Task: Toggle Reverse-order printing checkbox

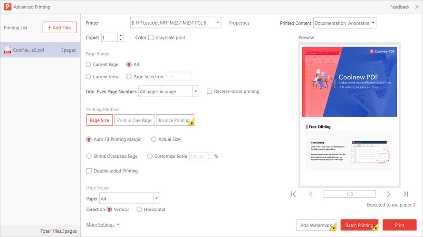Action: click(x=210, y=91)
